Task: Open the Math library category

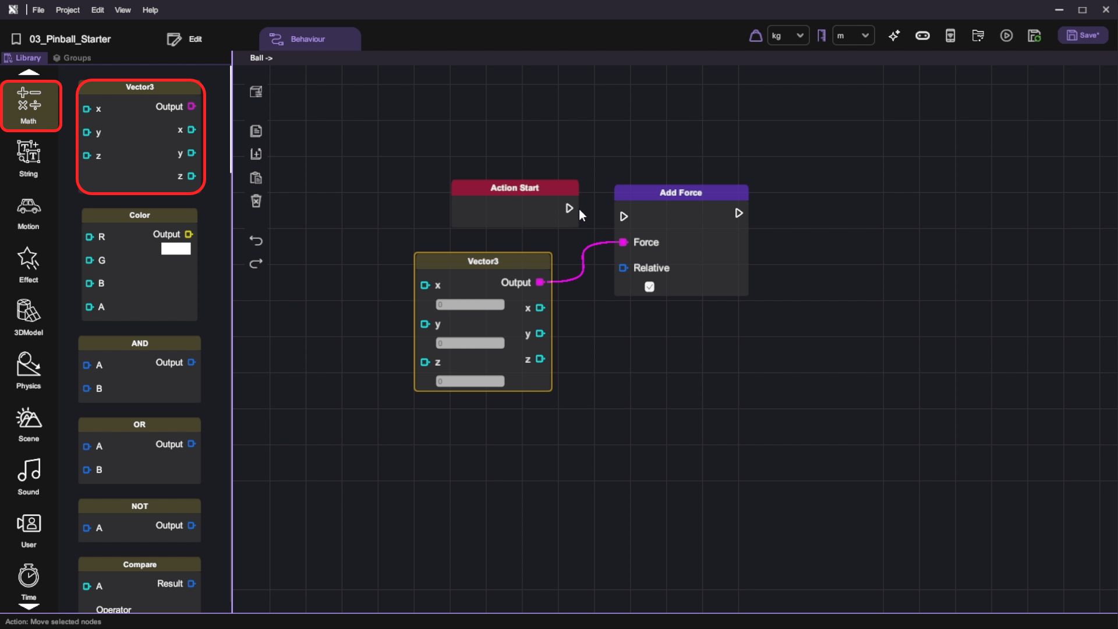Action: pos(29,105)
